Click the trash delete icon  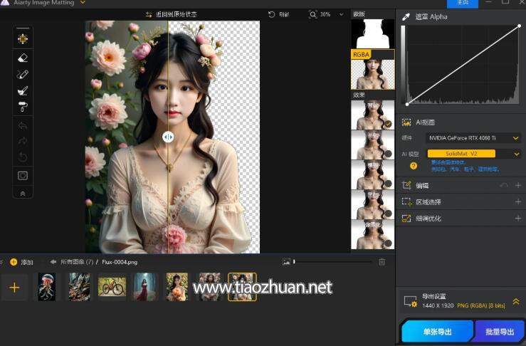click(x=382, y=262)
